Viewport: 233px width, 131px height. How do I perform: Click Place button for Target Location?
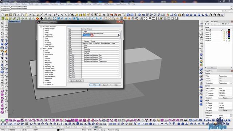225,110
